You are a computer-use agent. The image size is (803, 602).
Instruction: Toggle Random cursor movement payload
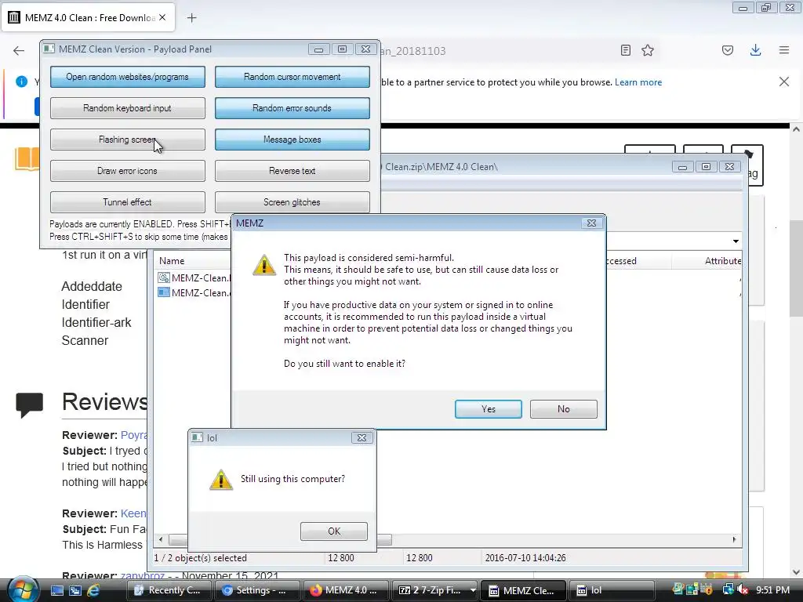click(x=292, y=77)
